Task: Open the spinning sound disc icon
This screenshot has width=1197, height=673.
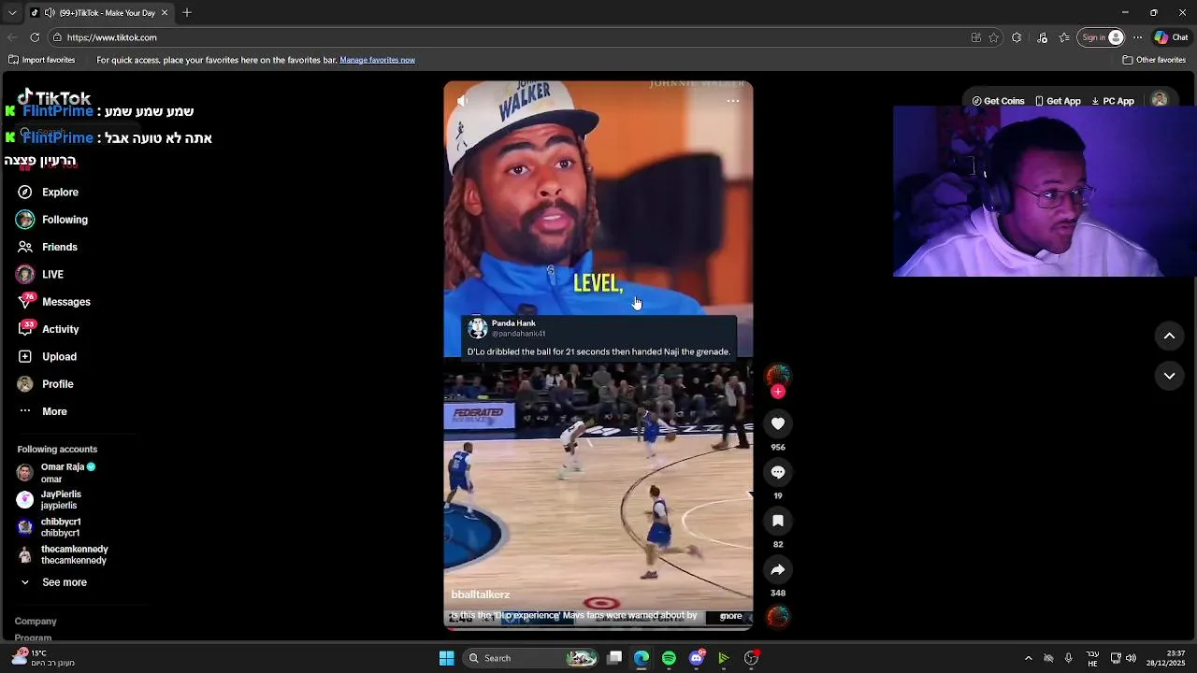Action: 777,616
